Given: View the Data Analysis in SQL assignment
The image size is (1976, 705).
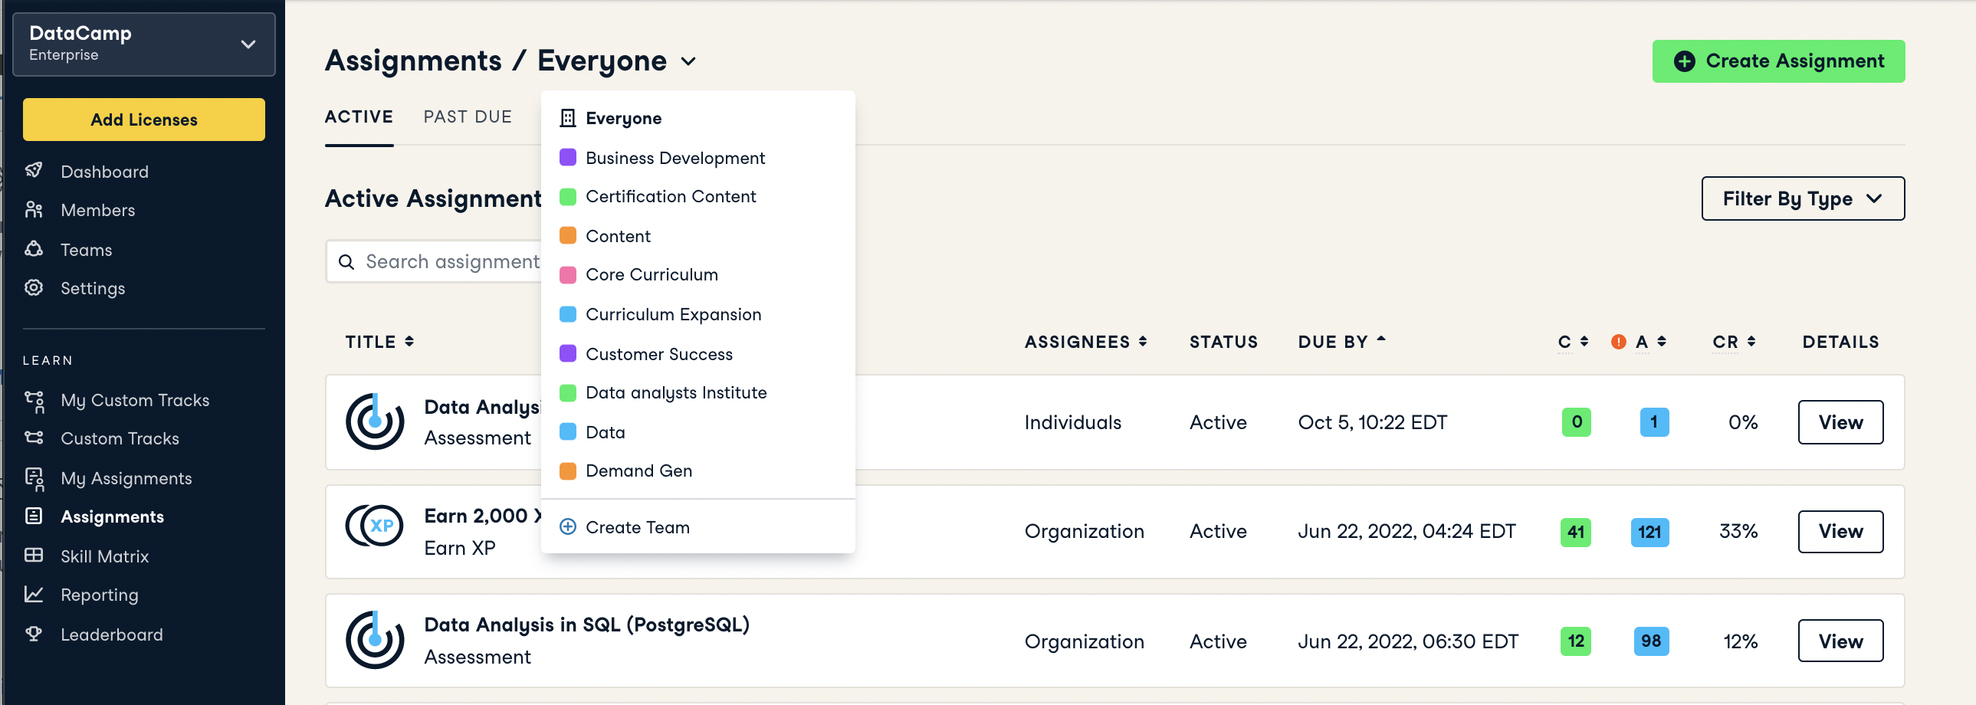Looking at the screenshot, I should 1840,641.
